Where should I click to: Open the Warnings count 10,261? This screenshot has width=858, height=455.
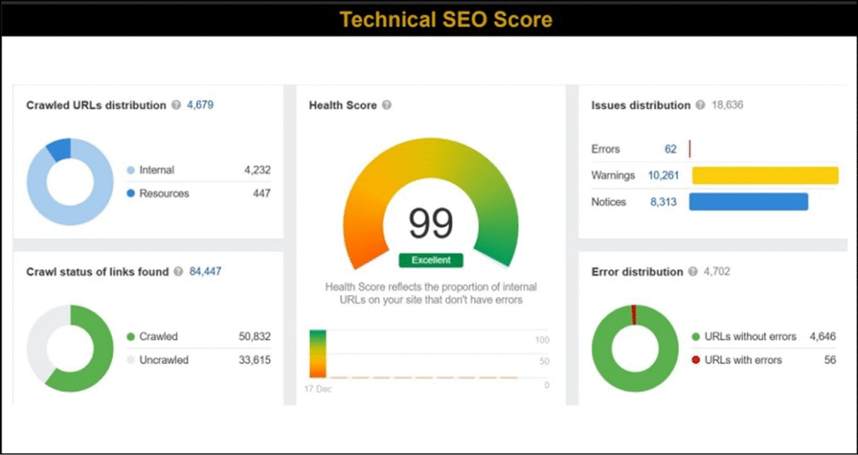(x=664, y=175)
